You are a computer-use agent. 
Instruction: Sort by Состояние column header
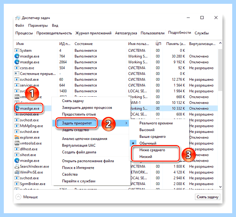point(83,44)
